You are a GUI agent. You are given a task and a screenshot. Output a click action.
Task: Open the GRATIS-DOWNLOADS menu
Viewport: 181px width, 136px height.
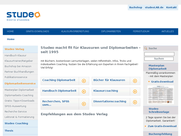[38, 31]
